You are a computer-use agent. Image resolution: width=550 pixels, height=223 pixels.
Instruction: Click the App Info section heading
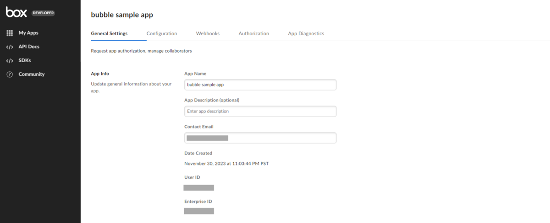100,74
